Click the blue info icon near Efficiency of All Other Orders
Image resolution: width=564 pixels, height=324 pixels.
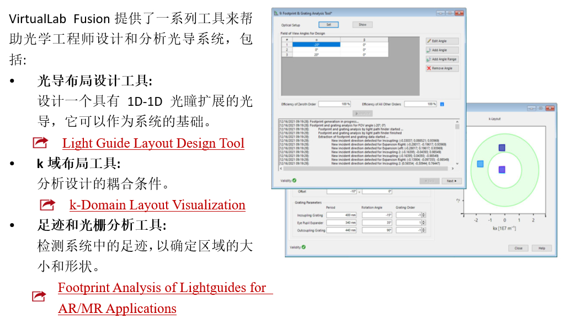[x=442, y=104]
